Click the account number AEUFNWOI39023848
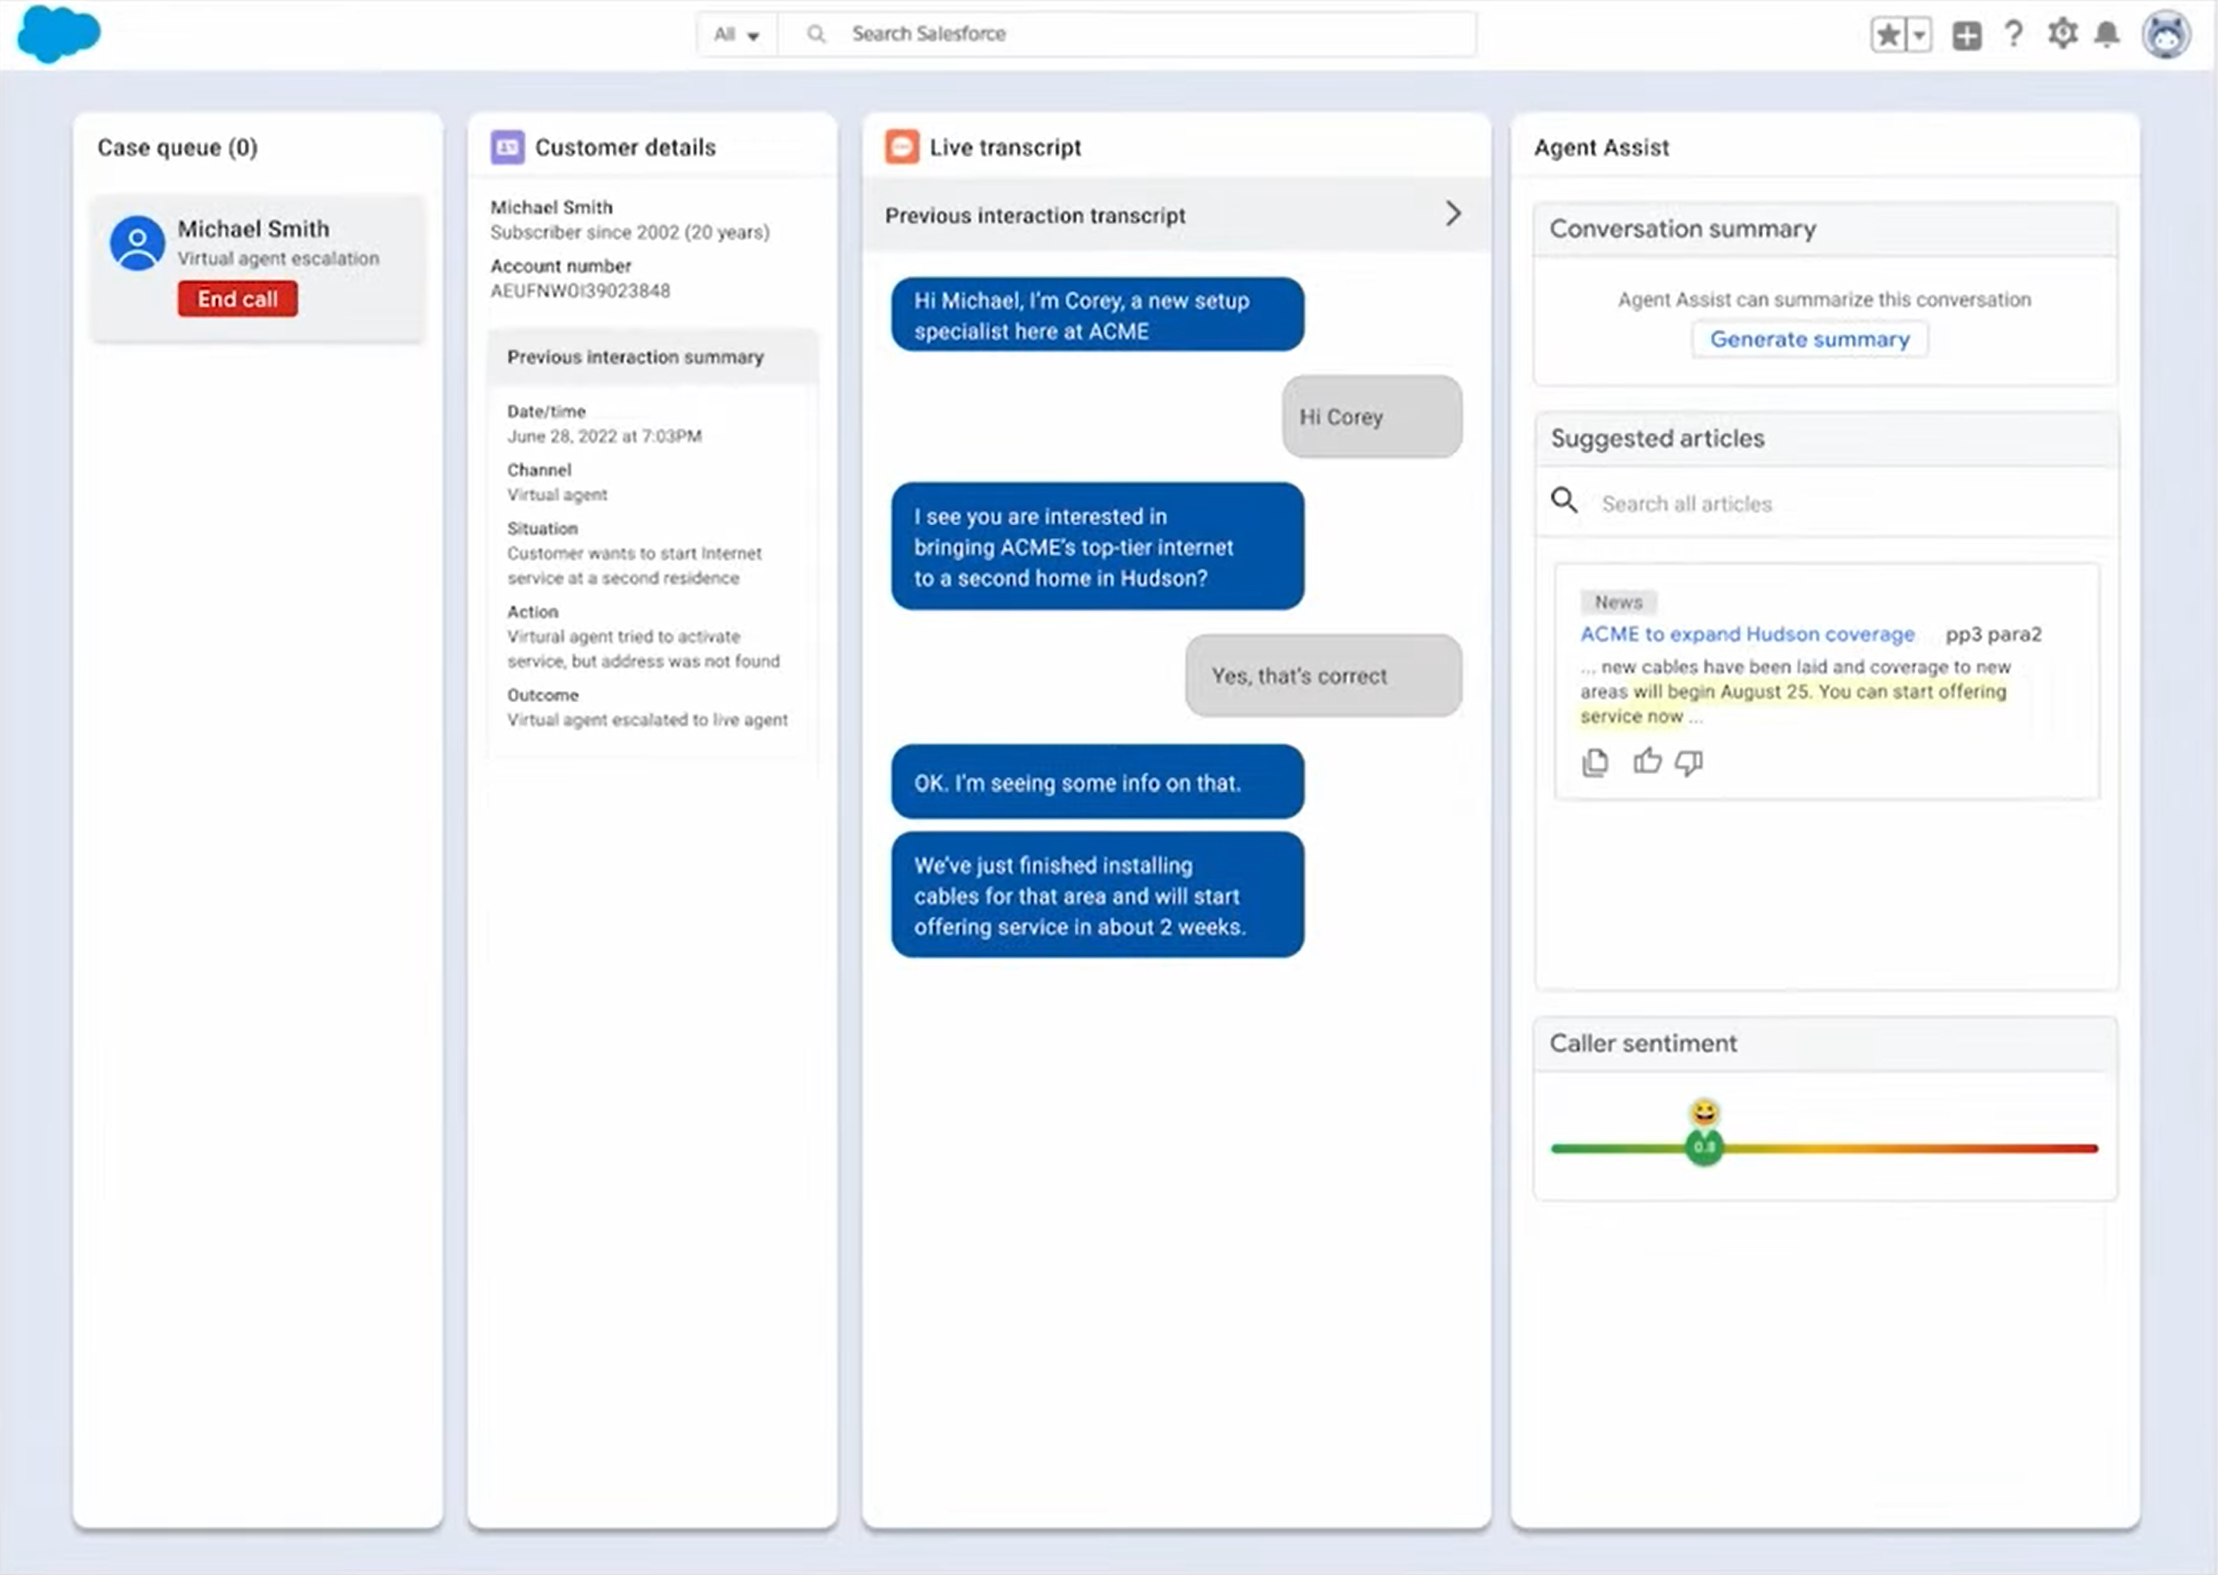This screenshot has height=1575, width=2218. 580,291
